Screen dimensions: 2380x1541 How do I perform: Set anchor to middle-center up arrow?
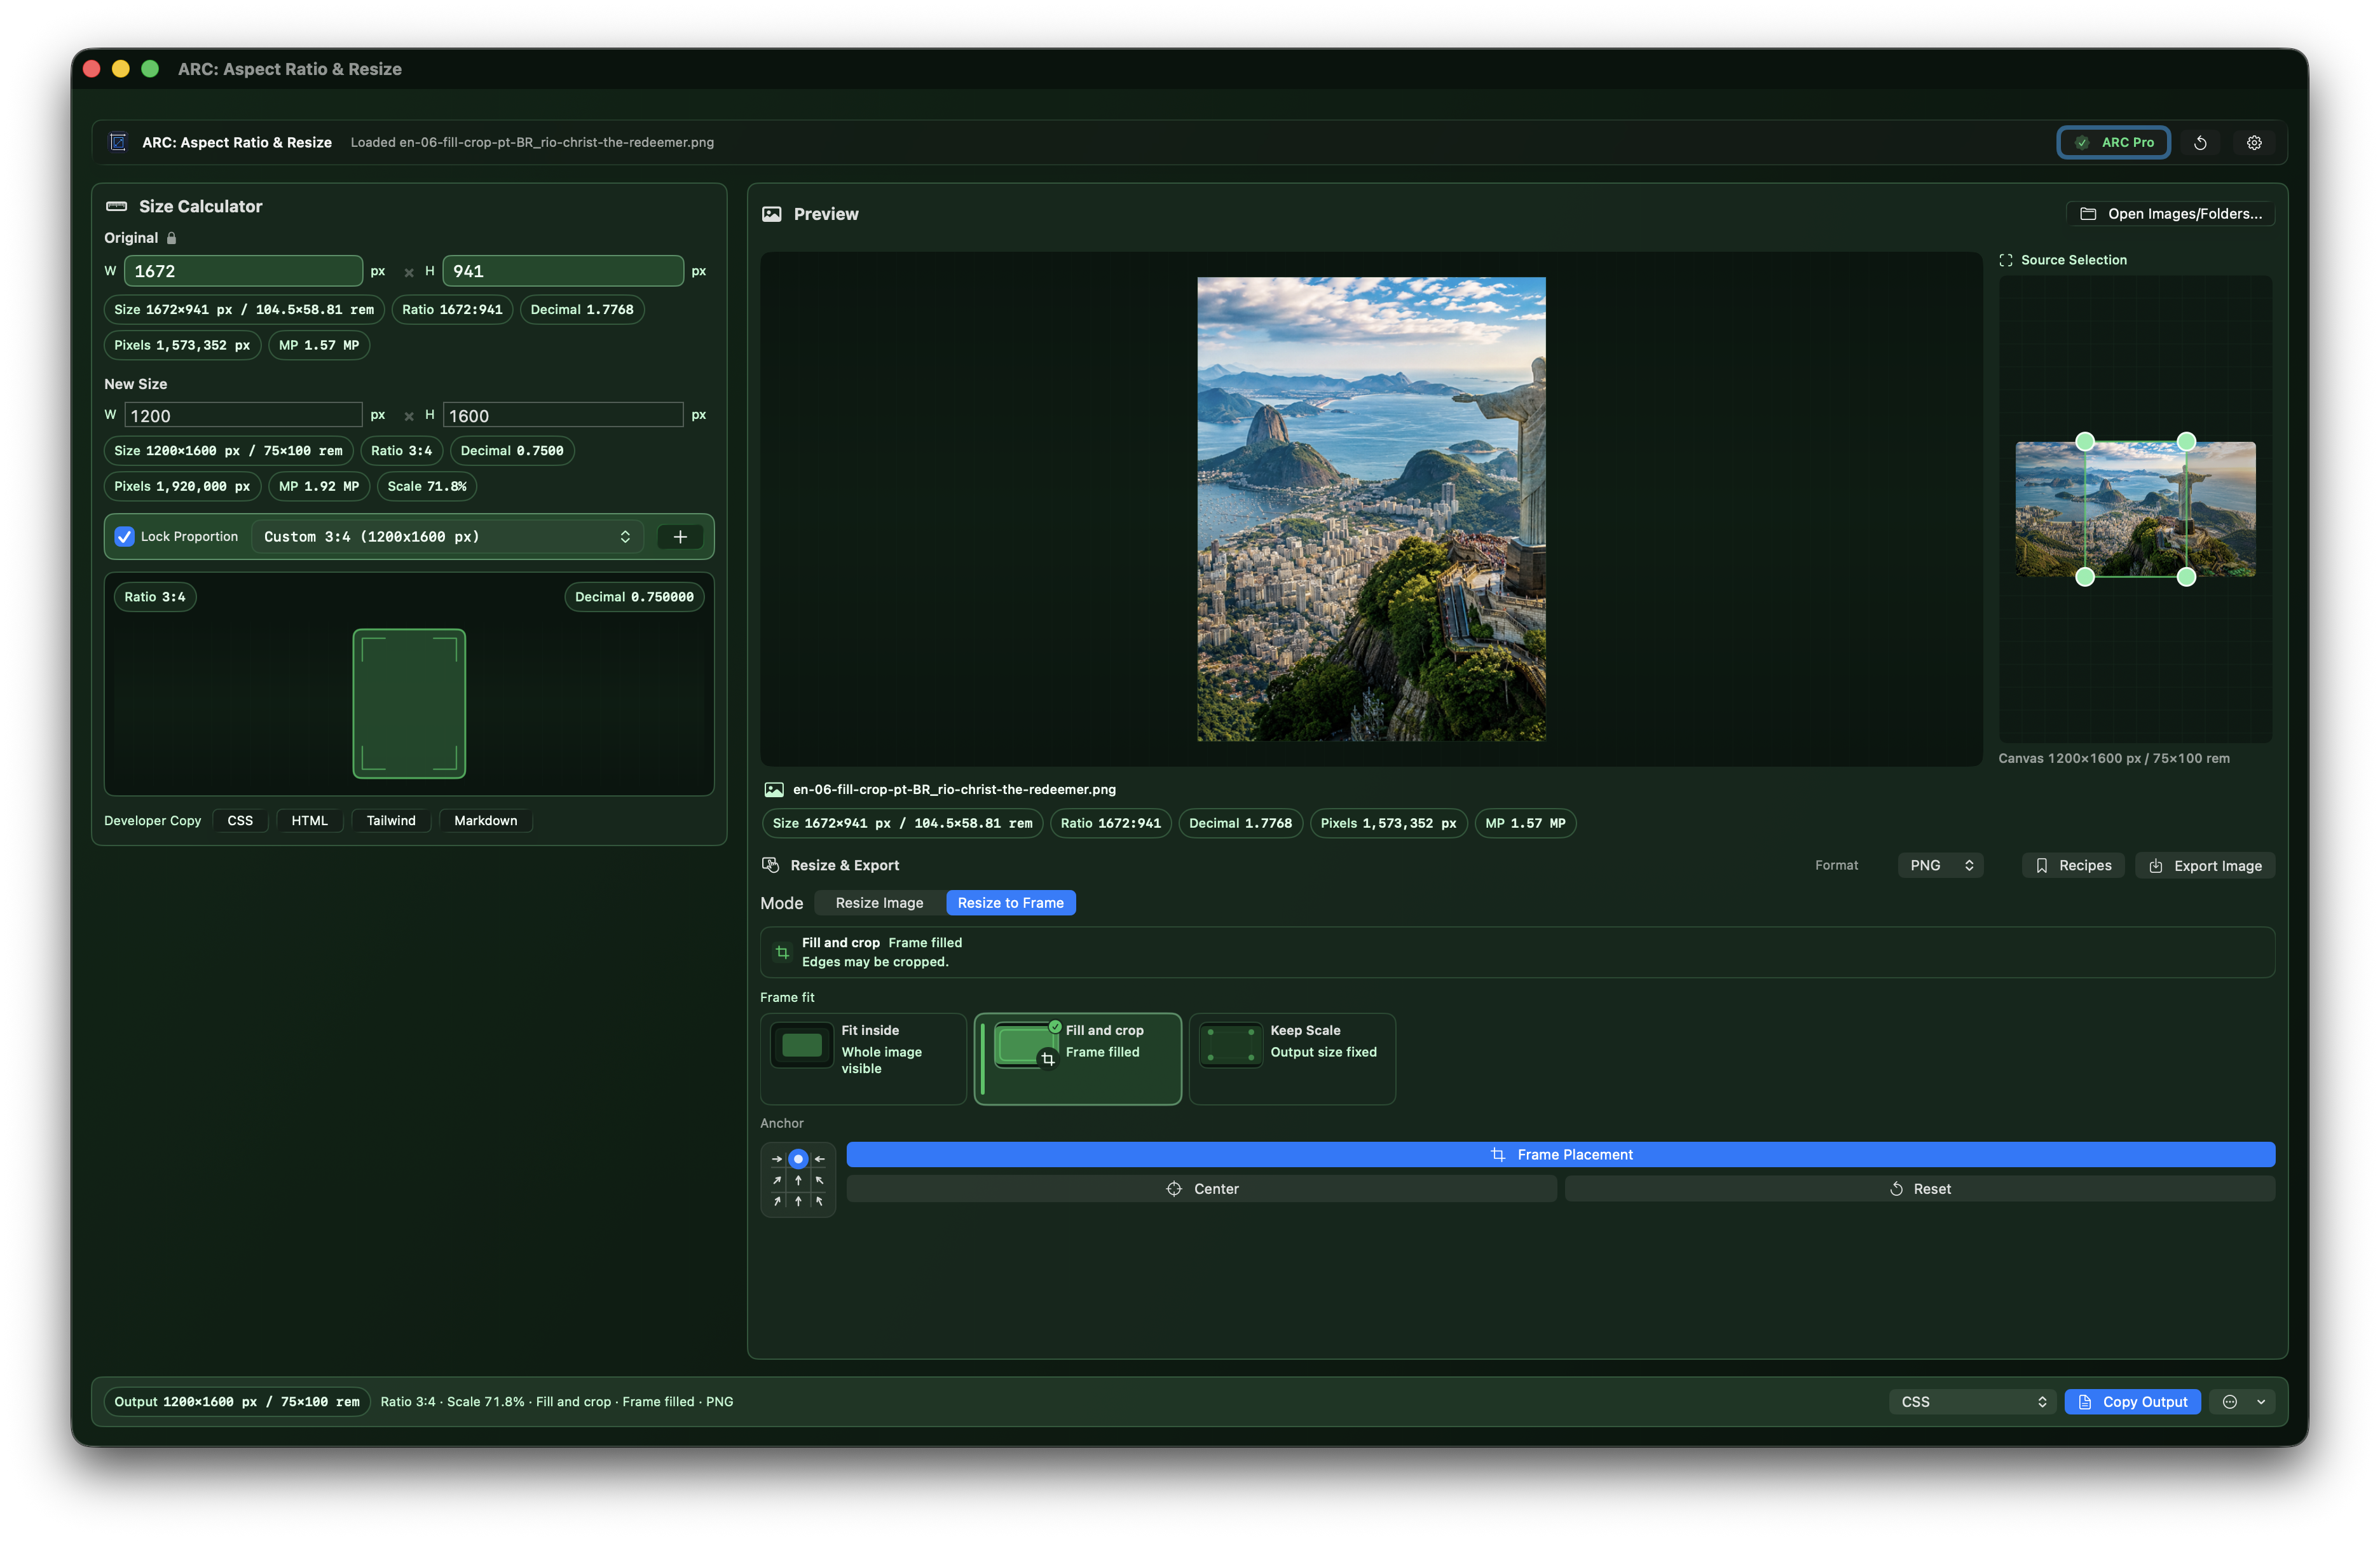798,1180
